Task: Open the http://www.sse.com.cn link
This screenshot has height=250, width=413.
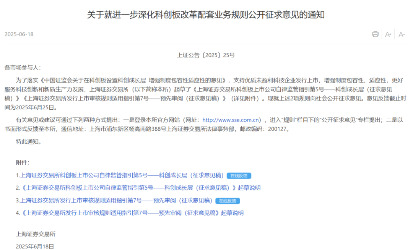Action: pos(231,120)
